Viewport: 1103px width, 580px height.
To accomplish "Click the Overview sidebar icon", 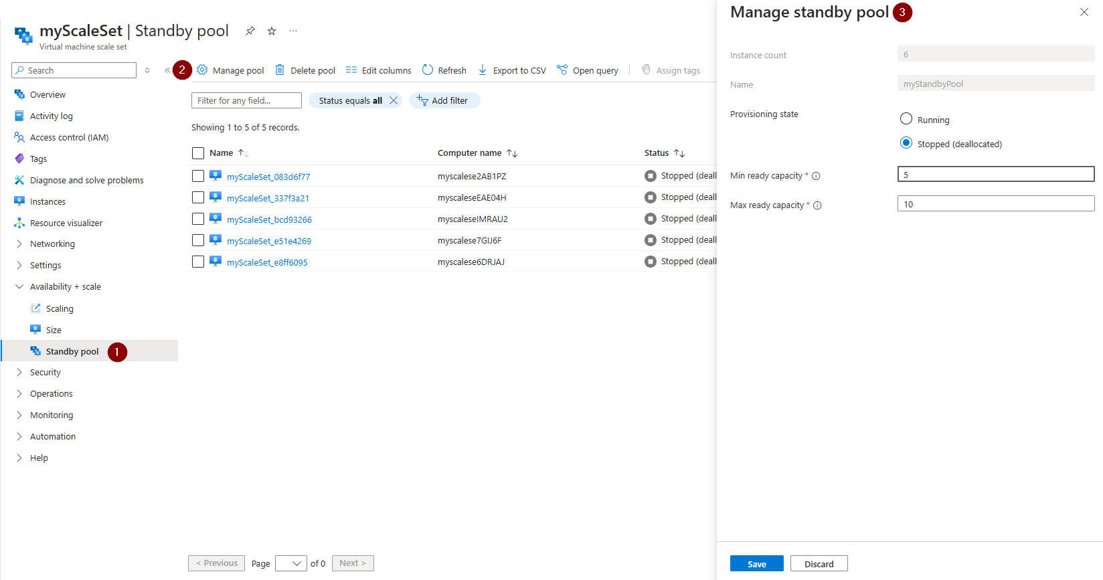I will point(19,94).
